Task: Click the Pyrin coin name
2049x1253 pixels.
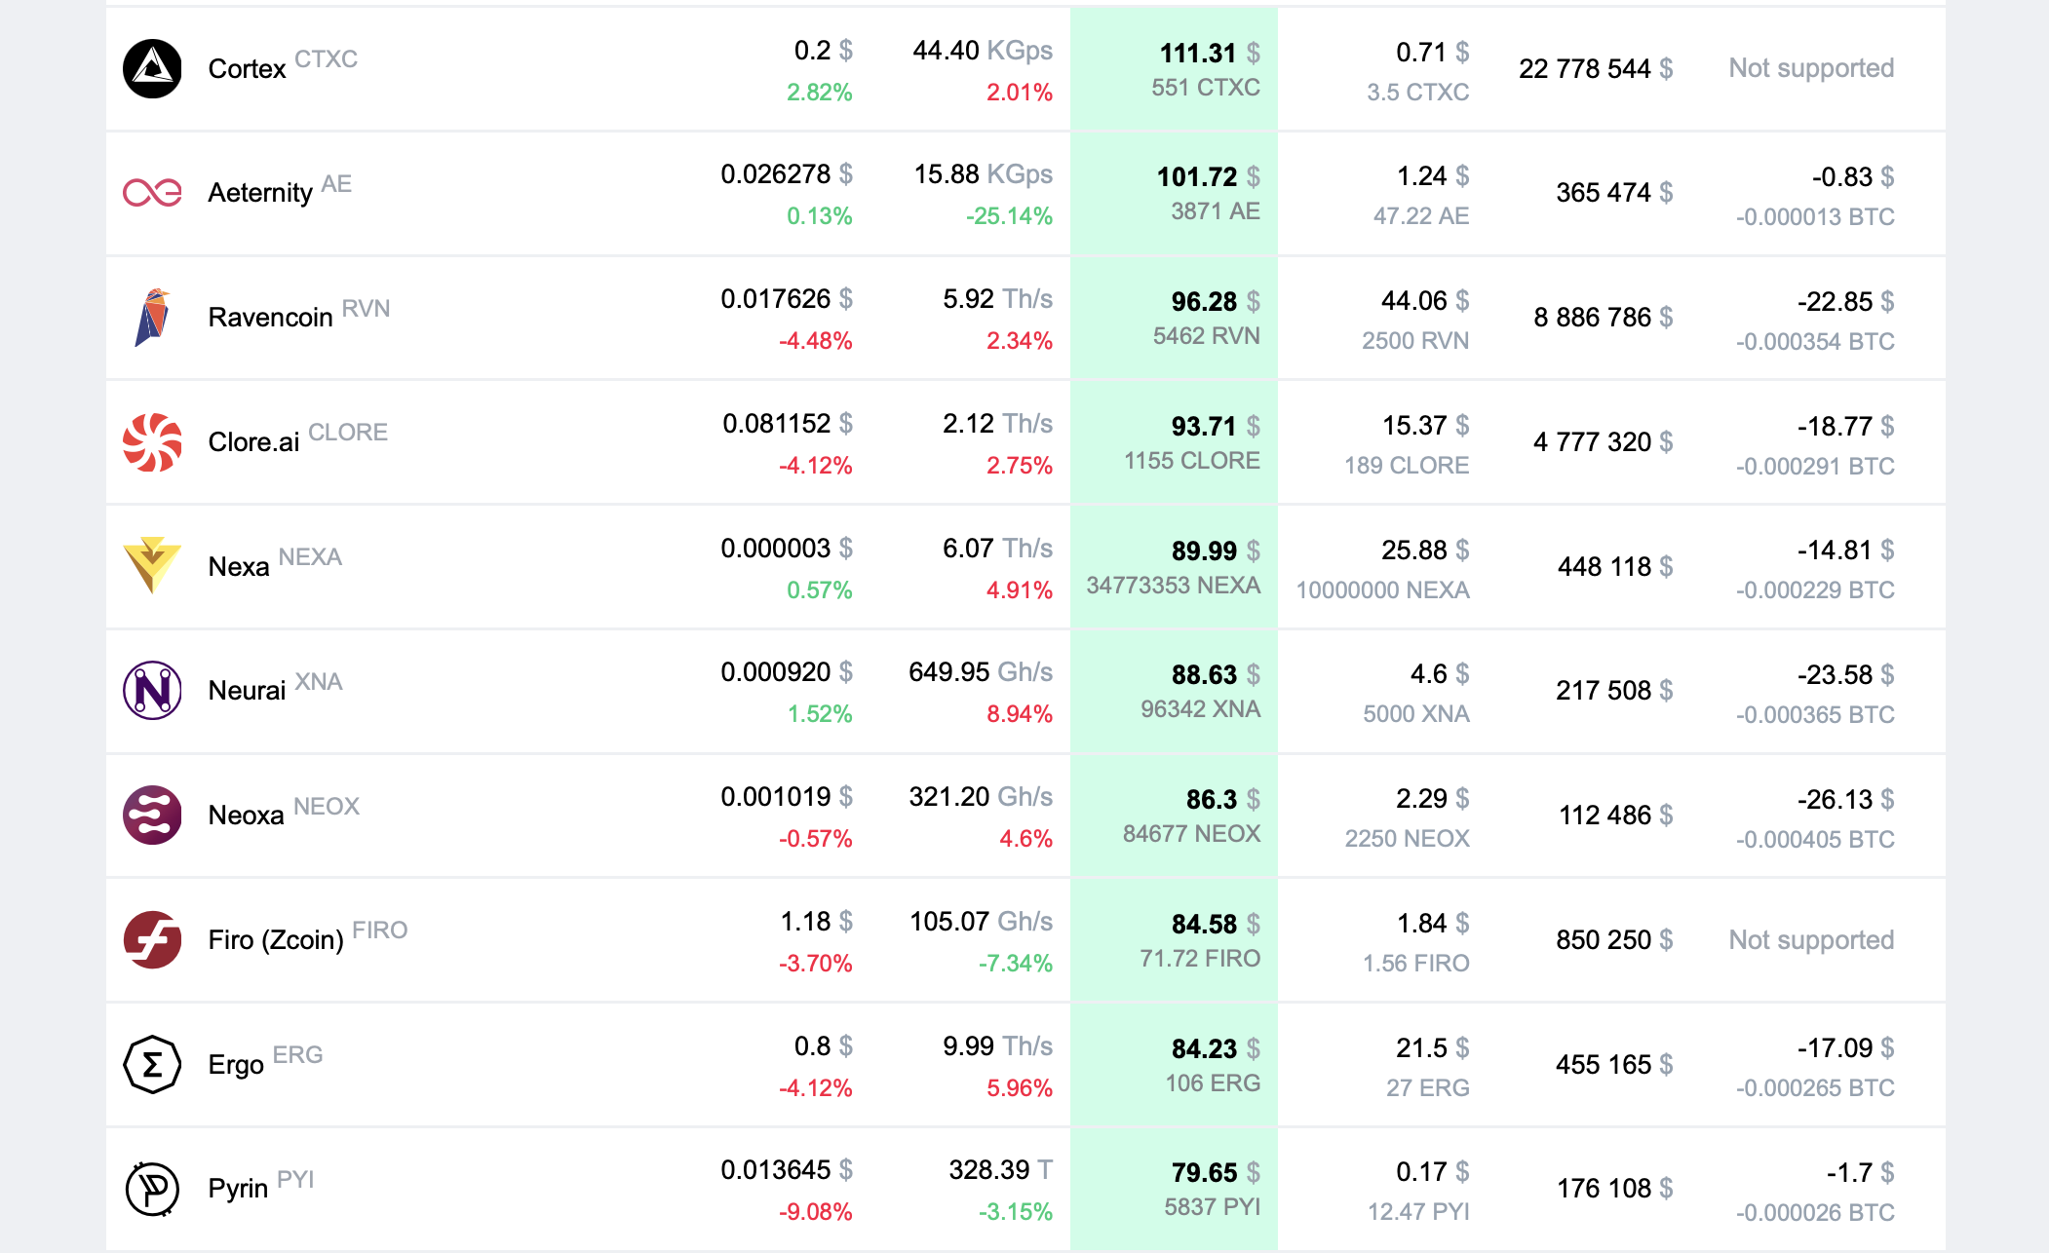Action: coord(238,1189)
